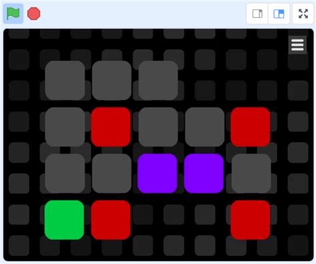Select the red tile surrounded by gray tiles

[111, 127]
